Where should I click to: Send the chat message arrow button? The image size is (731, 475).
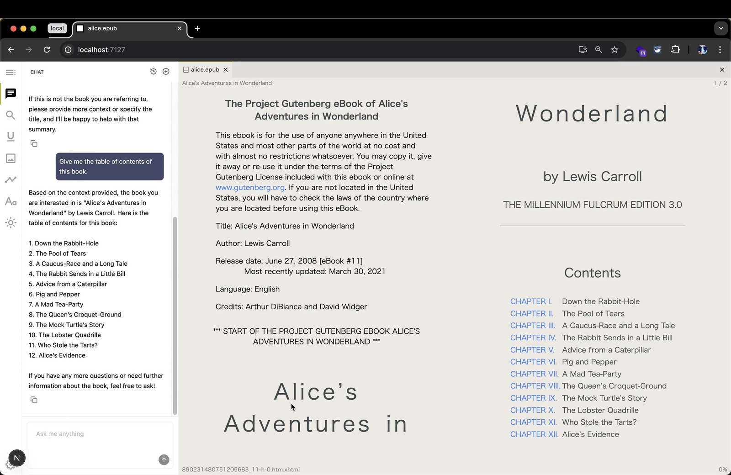point(164,460)
